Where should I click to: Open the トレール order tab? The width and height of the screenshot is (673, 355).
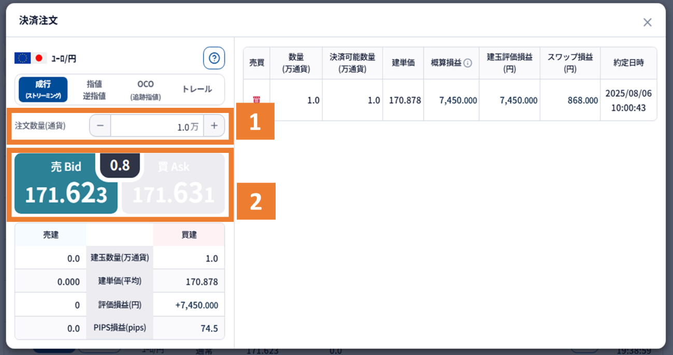click(197, 90)
